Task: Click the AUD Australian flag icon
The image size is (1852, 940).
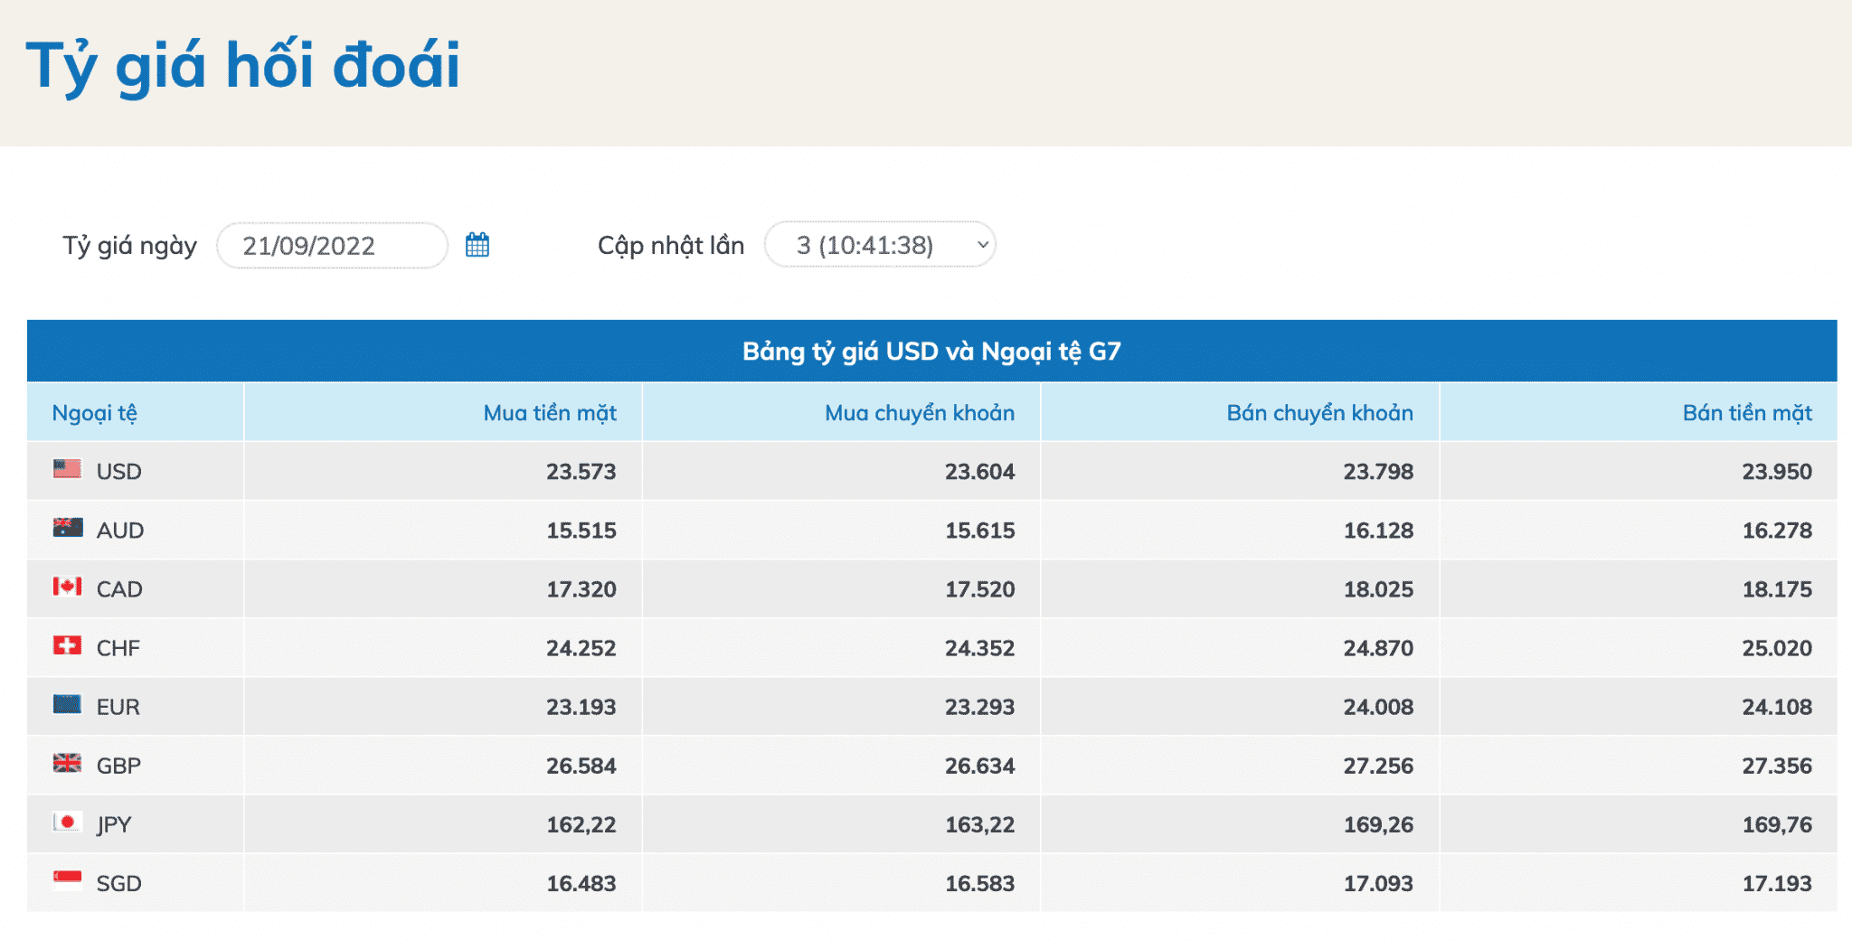Action: (x=67, y=528)
